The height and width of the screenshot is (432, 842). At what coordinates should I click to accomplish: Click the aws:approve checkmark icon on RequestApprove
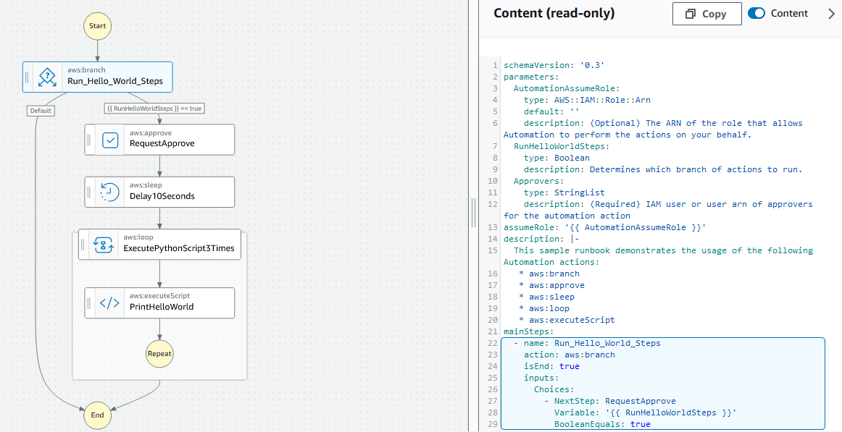pos(110,140)
